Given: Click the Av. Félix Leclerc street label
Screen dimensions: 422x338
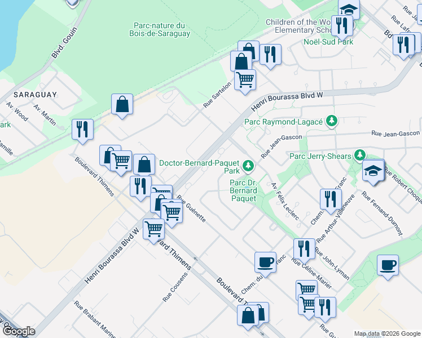Looking at the screenshot, I should click(285, 201).
